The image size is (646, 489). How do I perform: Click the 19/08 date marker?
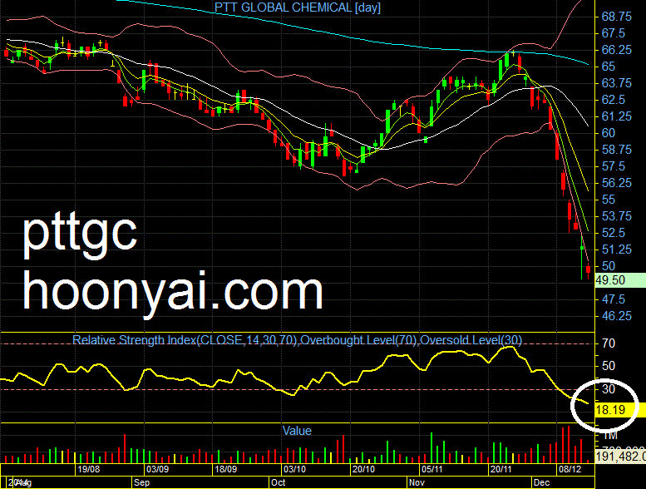pyautogui.click(x=89, y=469)
